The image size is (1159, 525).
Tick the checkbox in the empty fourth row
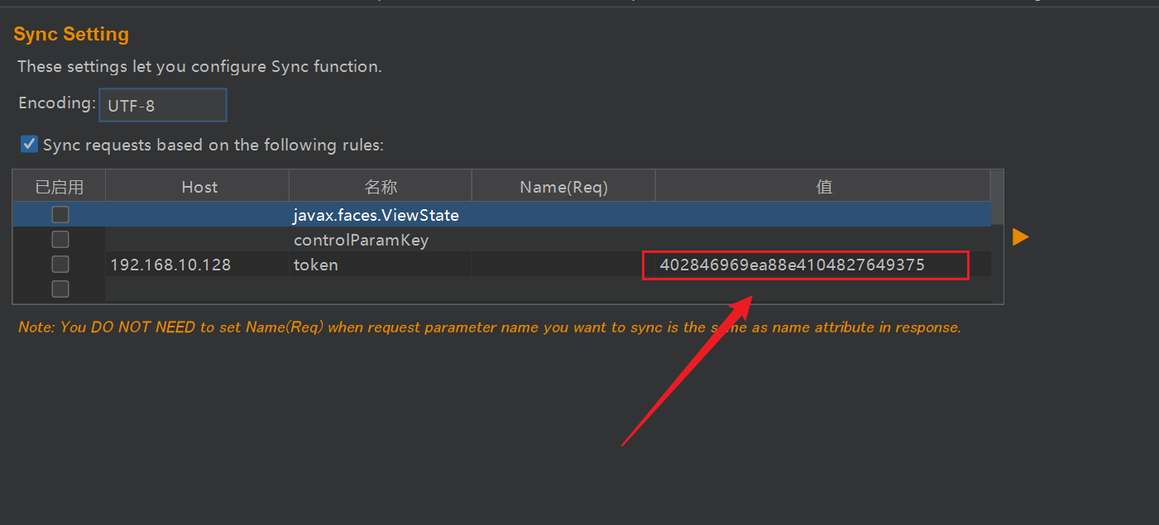(60, 289)
